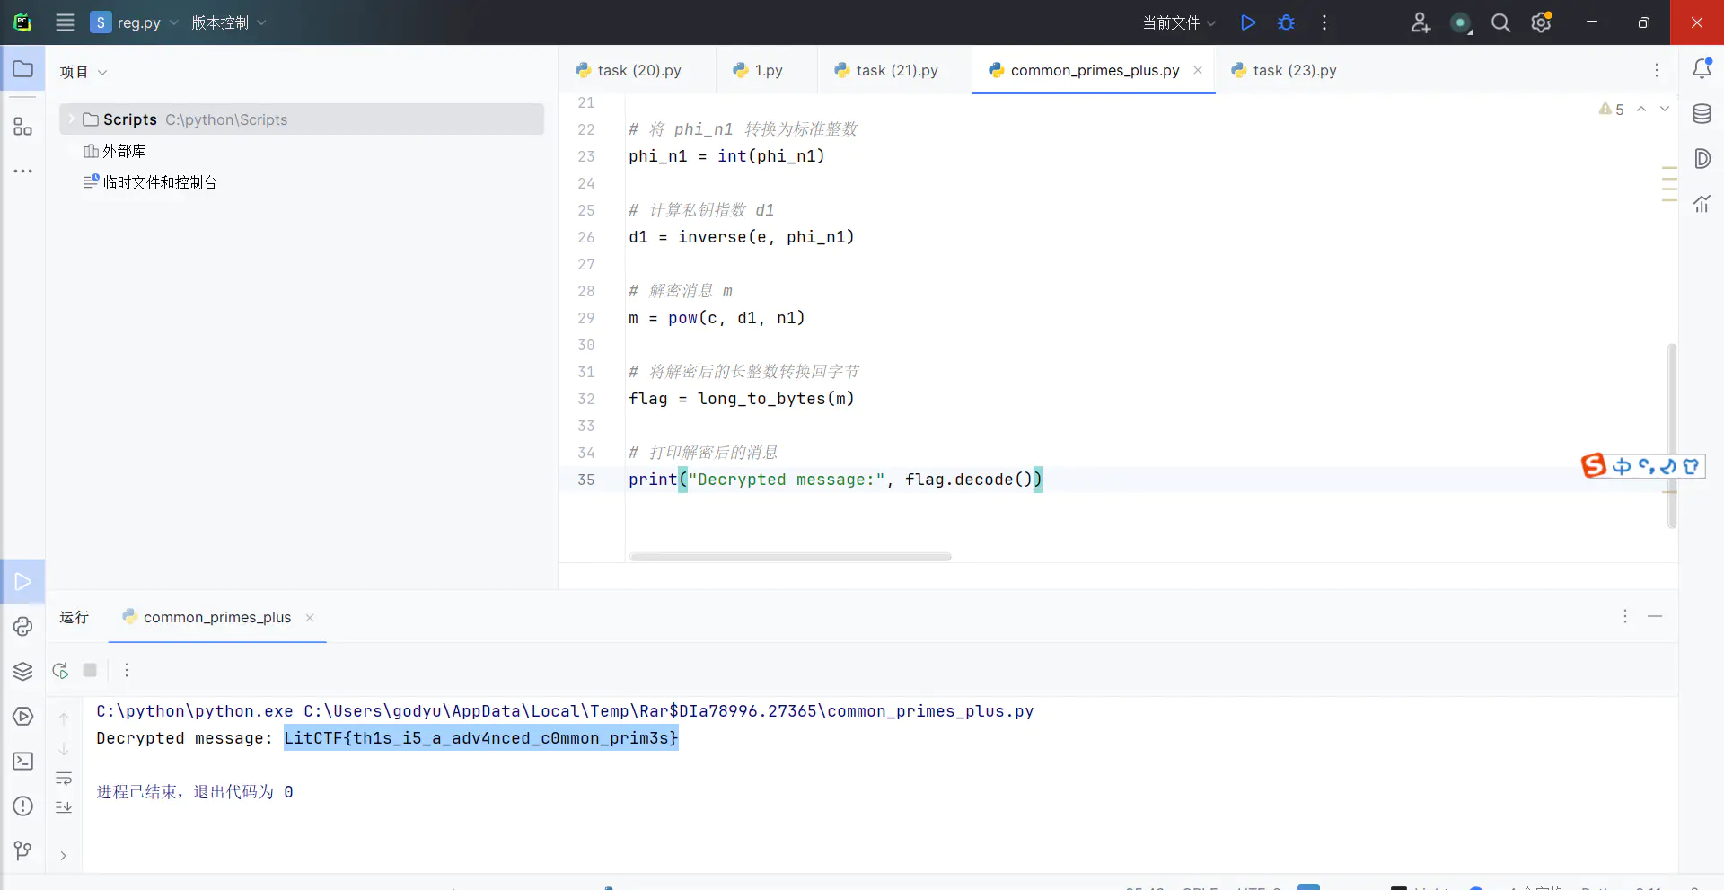Run the current file
1724x890 pixels.
click(1248, 22)
